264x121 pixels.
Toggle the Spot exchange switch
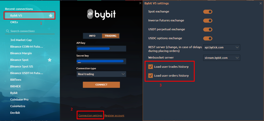(208, 12)
